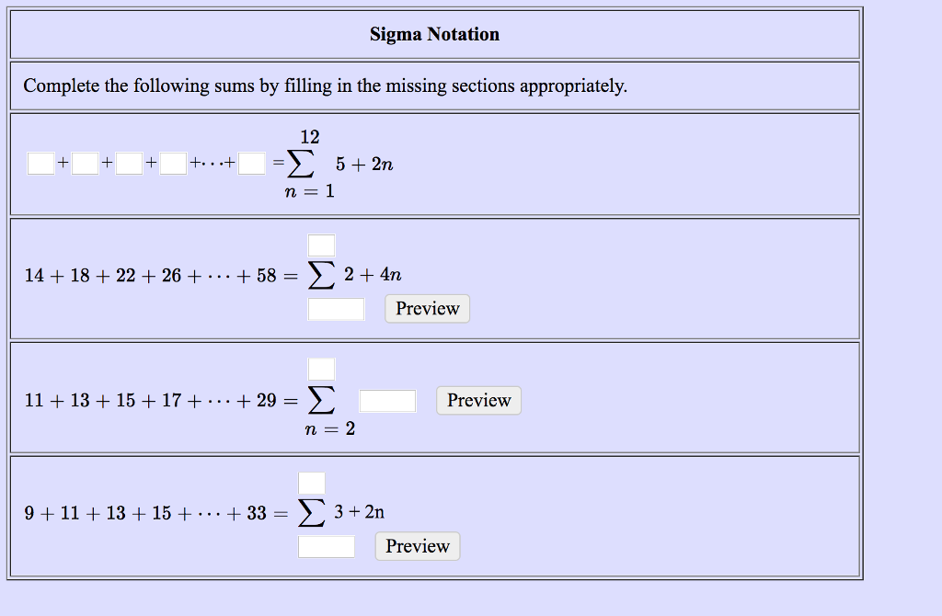This screenshot has width=942, height=616.
Task: Click the last term box after the ellipsis
Action: tap(252, 164)
